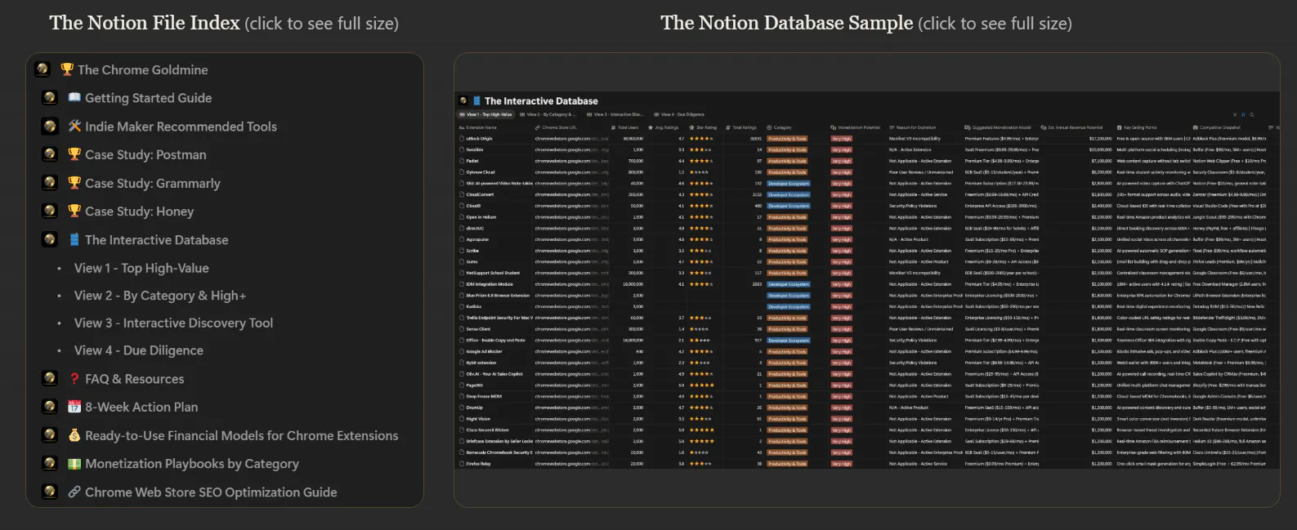The width and height of the screenshot is (1297, 530).
Task: Select View 2 - By Category & High+ in file index
Action: coord(160,296)
